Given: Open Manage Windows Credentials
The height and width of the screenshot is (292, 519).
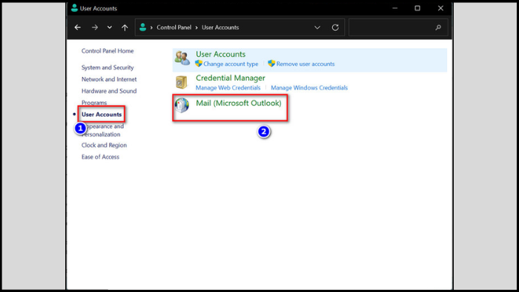Looking at the screenshot, I should [309, 88].
